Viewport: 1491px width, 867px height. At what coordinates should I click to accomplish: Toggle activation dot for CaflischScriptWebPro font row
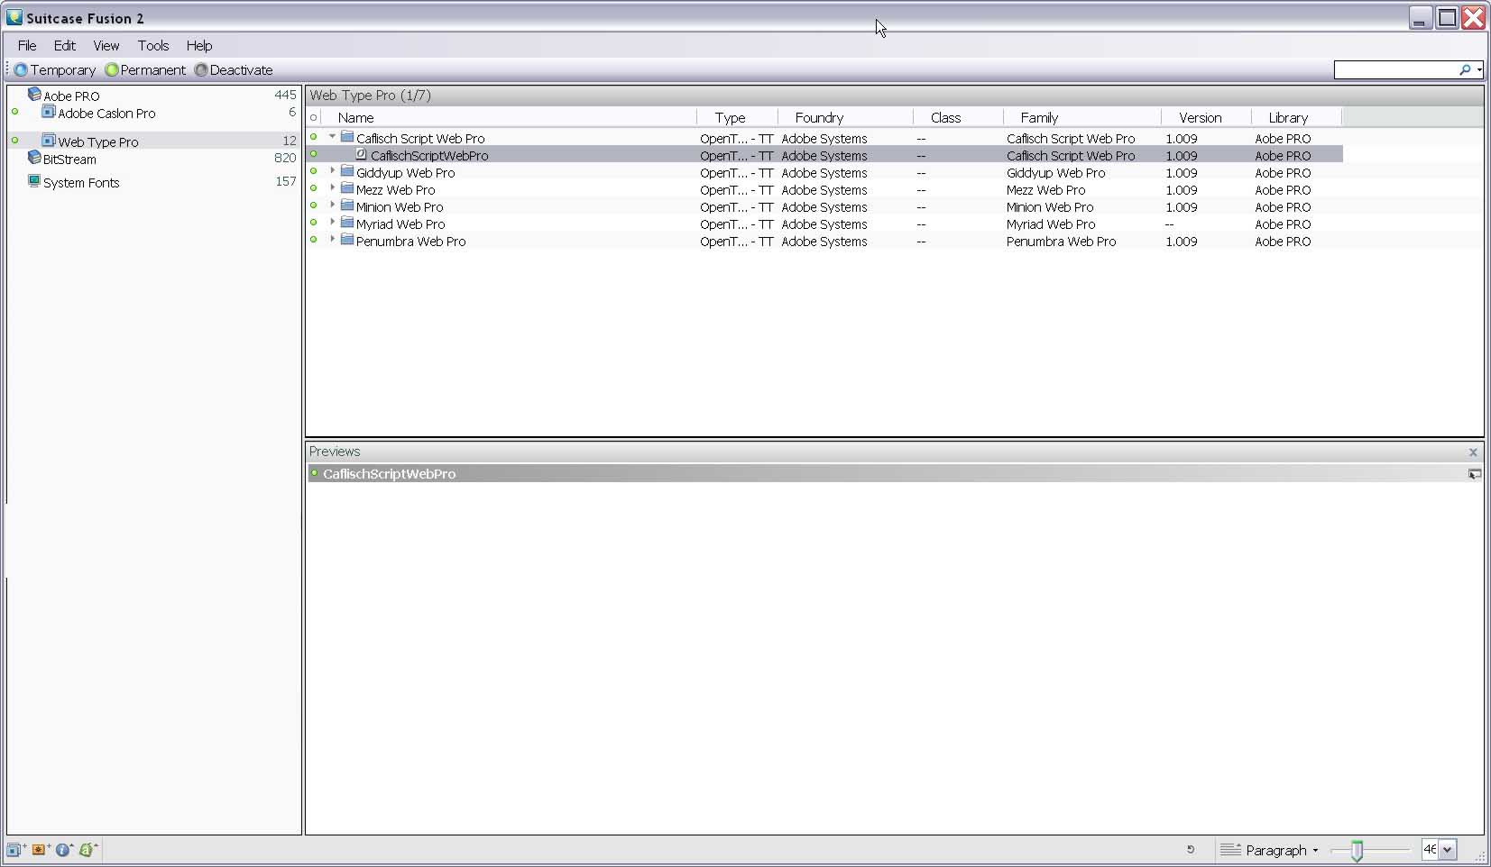click(314, 154)
